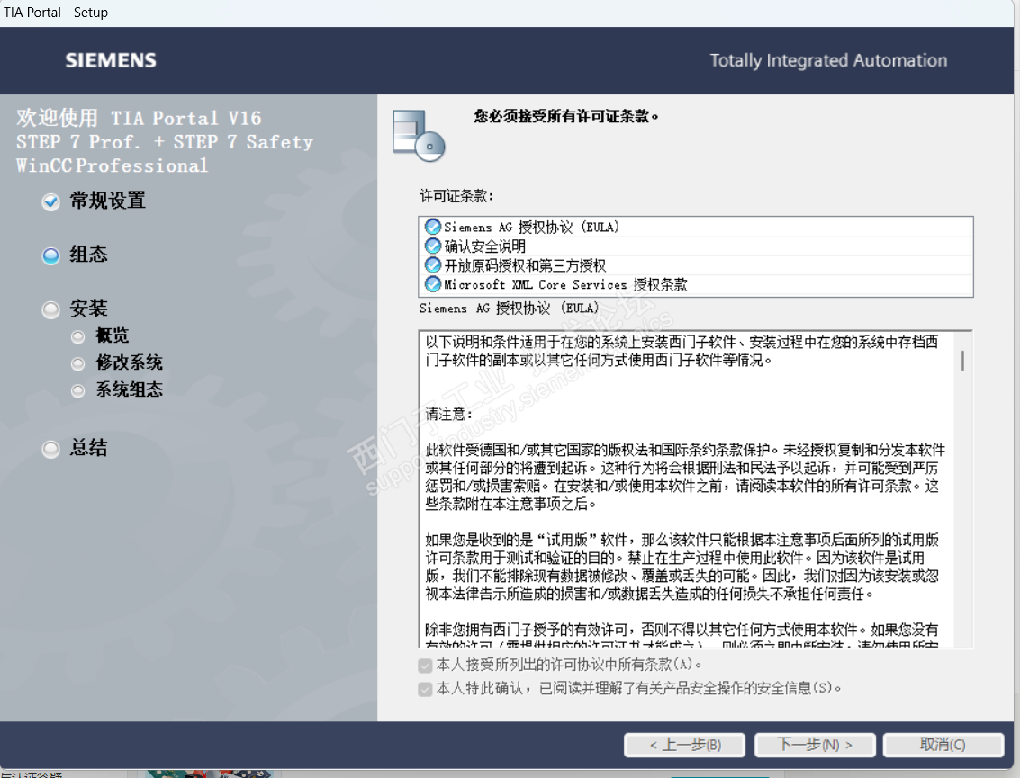Proceed with 下一步(N) button
Screen dimensions: 1020x778
click(815, 745)
